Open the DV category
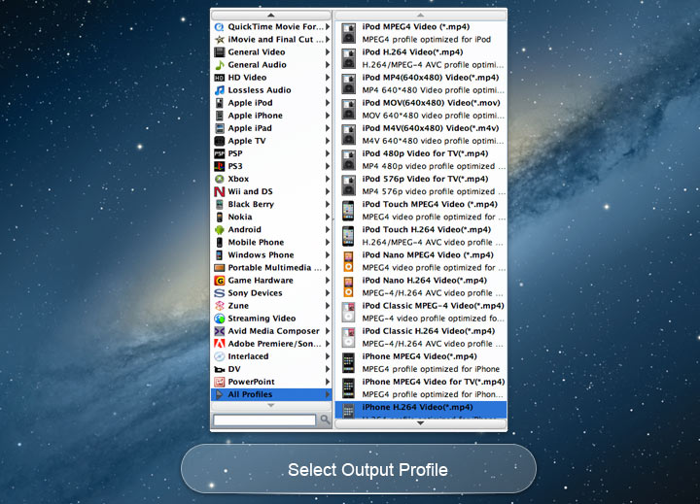 (271, 369)
